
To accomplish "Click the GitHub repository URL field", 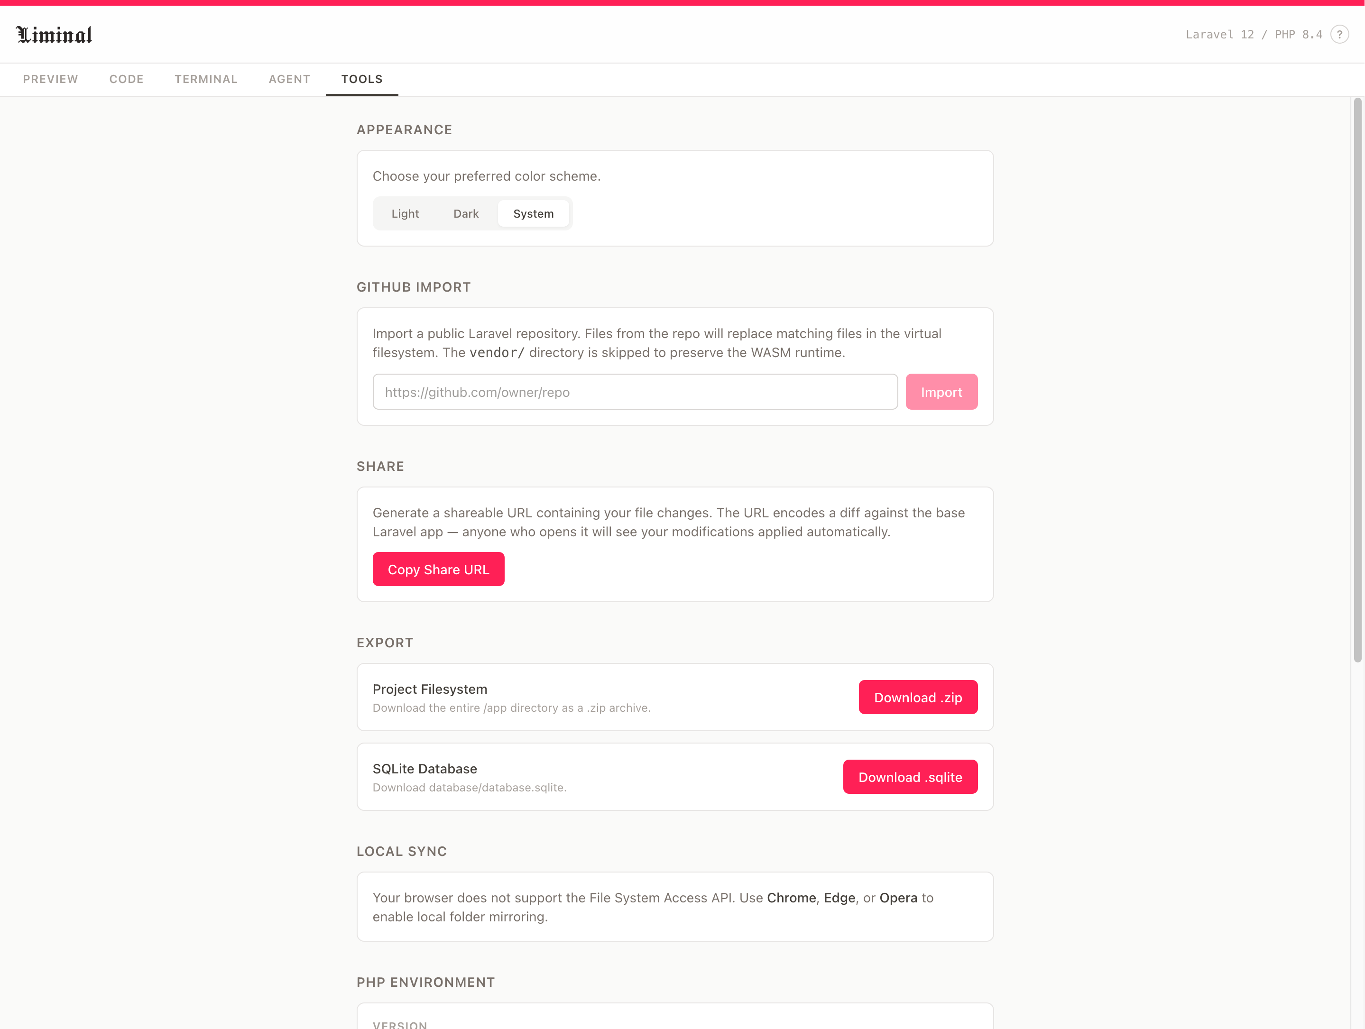I will tap(635, 392).
